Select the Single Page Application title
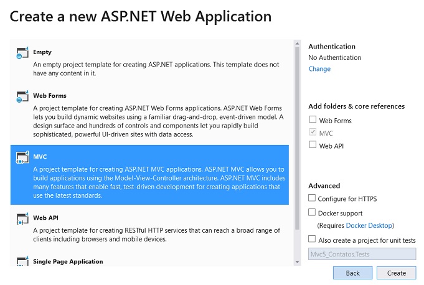 click(x=68, y=261)
